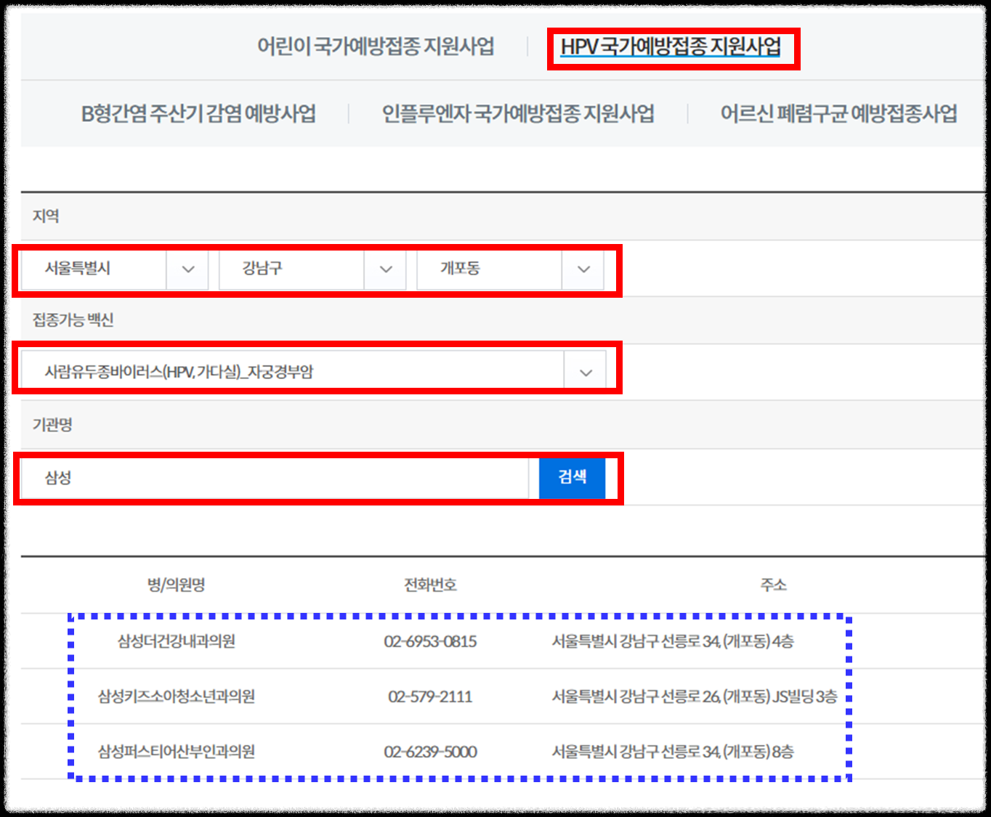Click the chevron on the city selector
991x817 pixels.
(187, 269)
